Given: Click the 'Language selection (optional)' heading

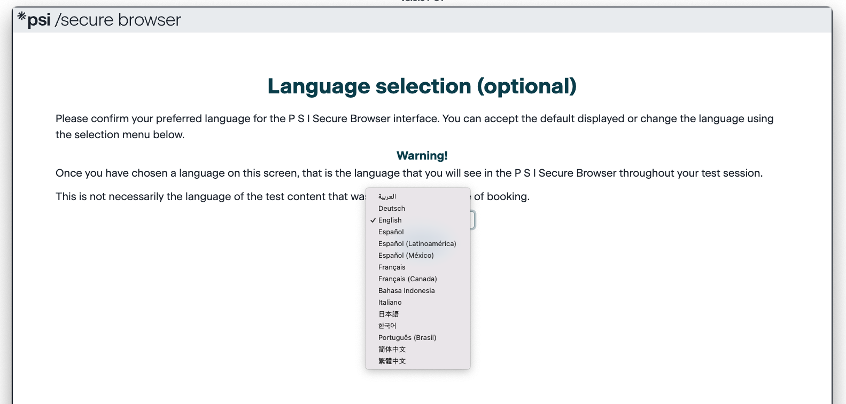Looking at the screenshot, I should (422, 86).
